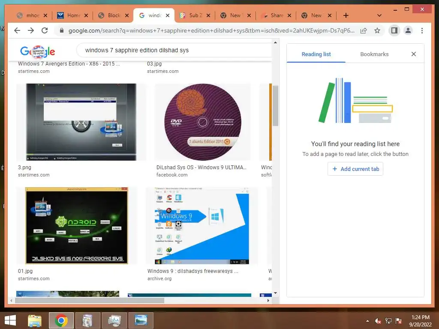Click the horizontal scroll right arrow
This screenshot has width=439, height=329.
268,300
